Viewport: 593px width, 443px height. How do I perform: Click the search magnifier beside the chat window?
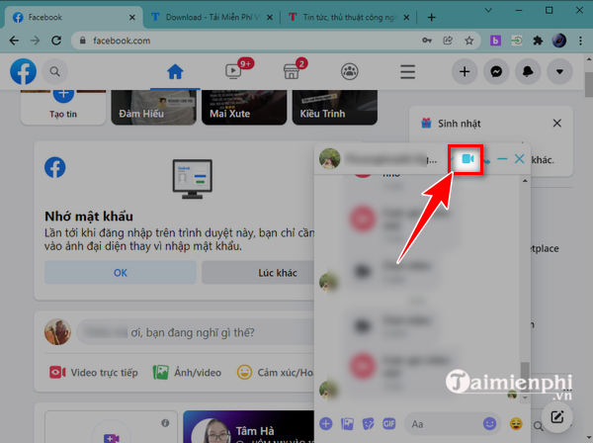(x=538, y=426)
